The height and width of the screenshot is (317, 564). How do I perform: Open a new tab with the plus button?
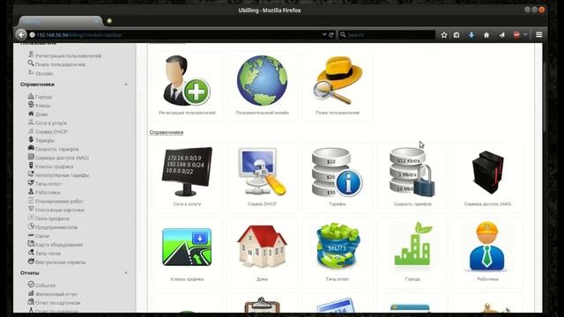coord(109,21)
